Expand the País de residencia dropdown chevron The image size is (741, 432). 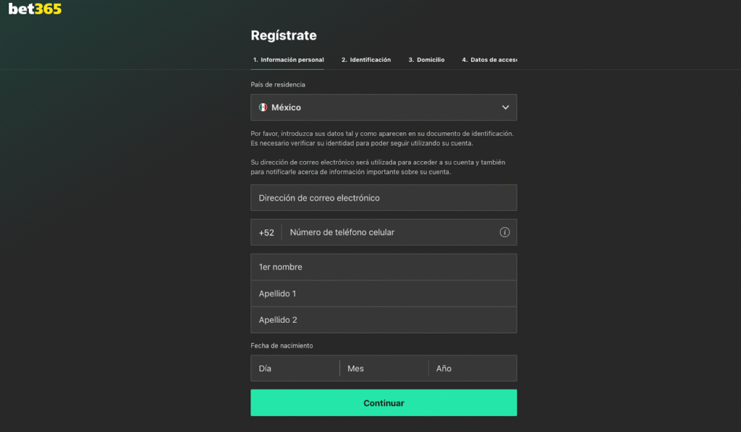tap(505, 107)
